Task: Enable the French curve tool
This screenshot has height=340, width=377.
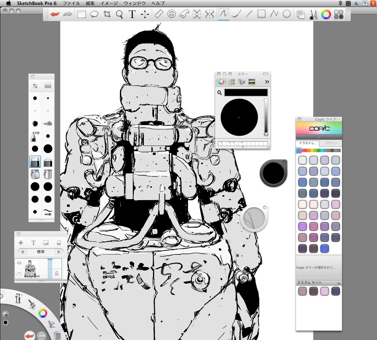Action: 185,14
